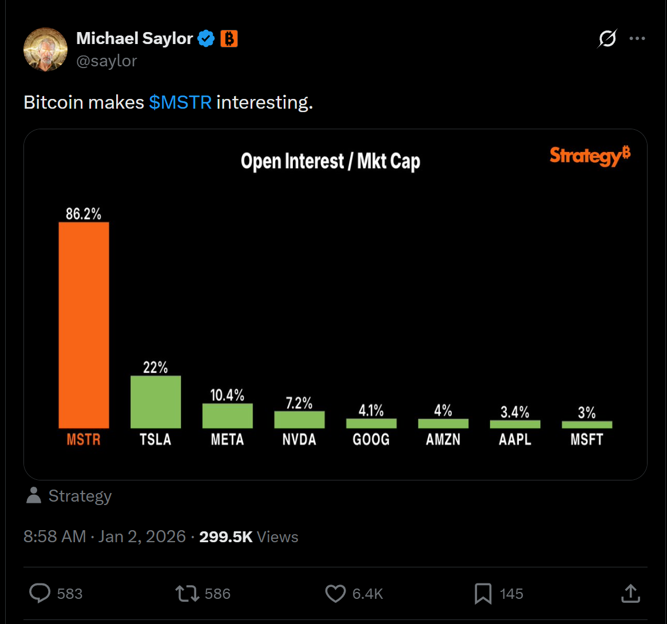
Task: Click the orange MSTR bar in chart
Action: coord(84,325)
